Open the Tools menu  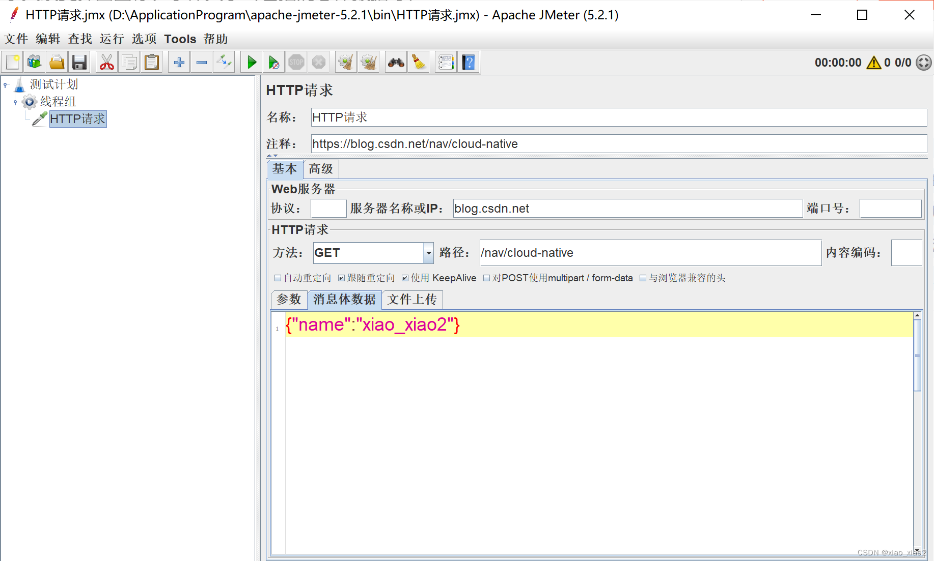point(180,39)
